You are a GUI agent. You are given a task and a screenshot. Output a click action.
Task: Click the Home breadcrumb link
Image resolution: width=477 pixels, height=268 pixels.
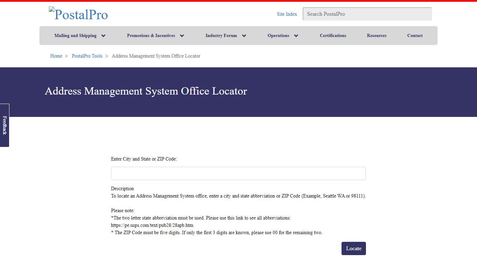(56, 56)
